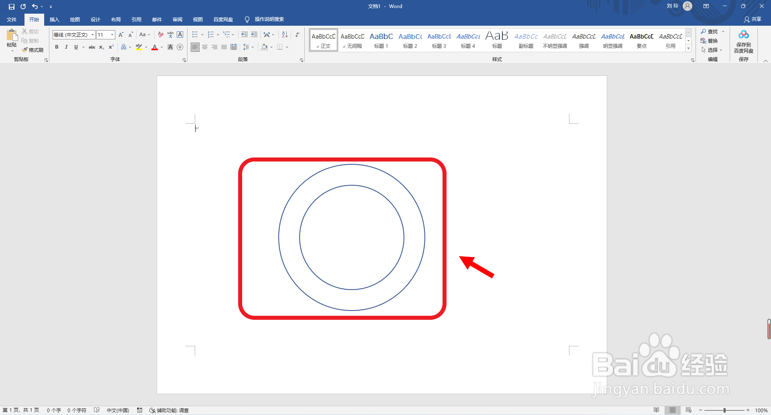Expand the bullet list dropdown arrow
771x415 pixels.
[x=202, y=35]
